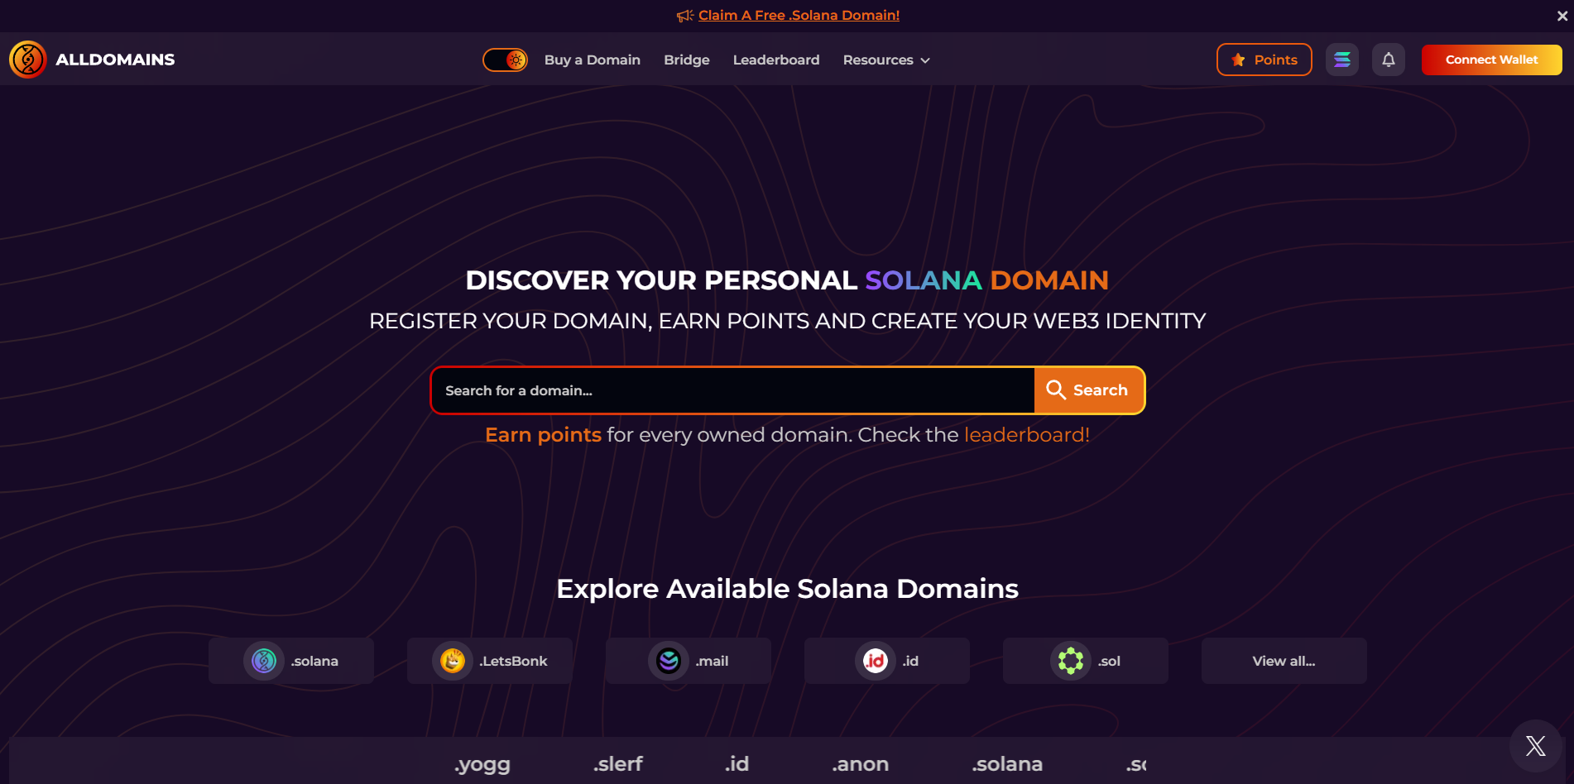Open the X (Twitter) floating icon
This screenshot has height=784, width=1574.
coord(1535,746)
